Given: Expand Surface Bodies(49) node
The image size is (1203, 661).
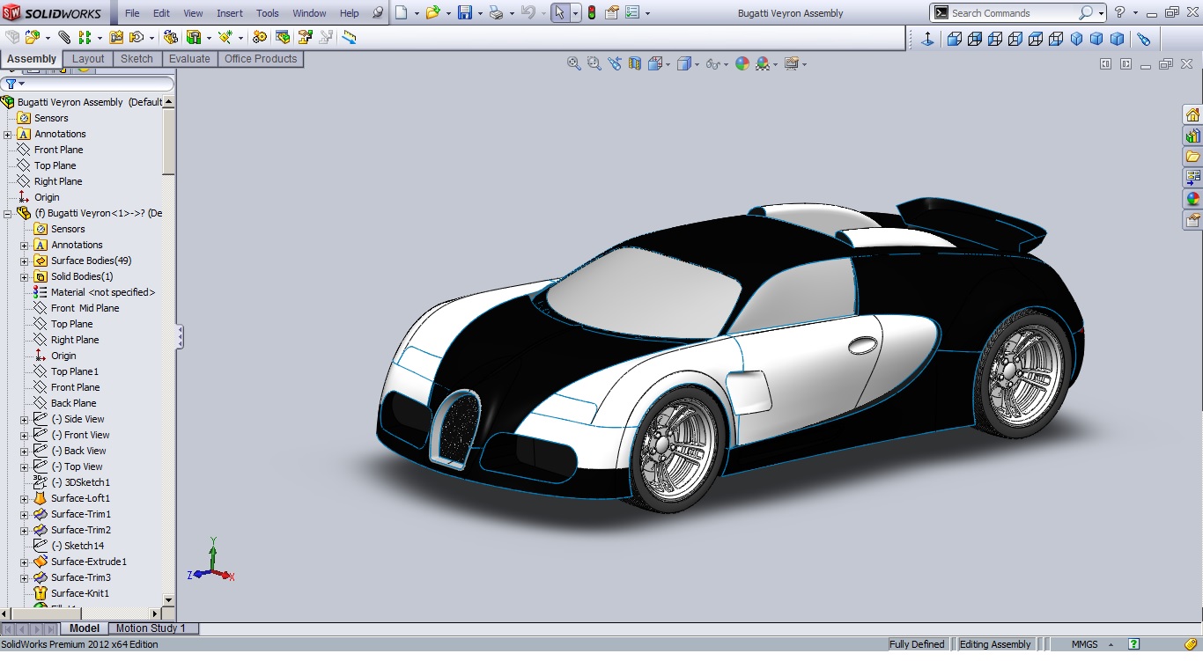Looking at the screenshot, I should (x=25, y=261).
